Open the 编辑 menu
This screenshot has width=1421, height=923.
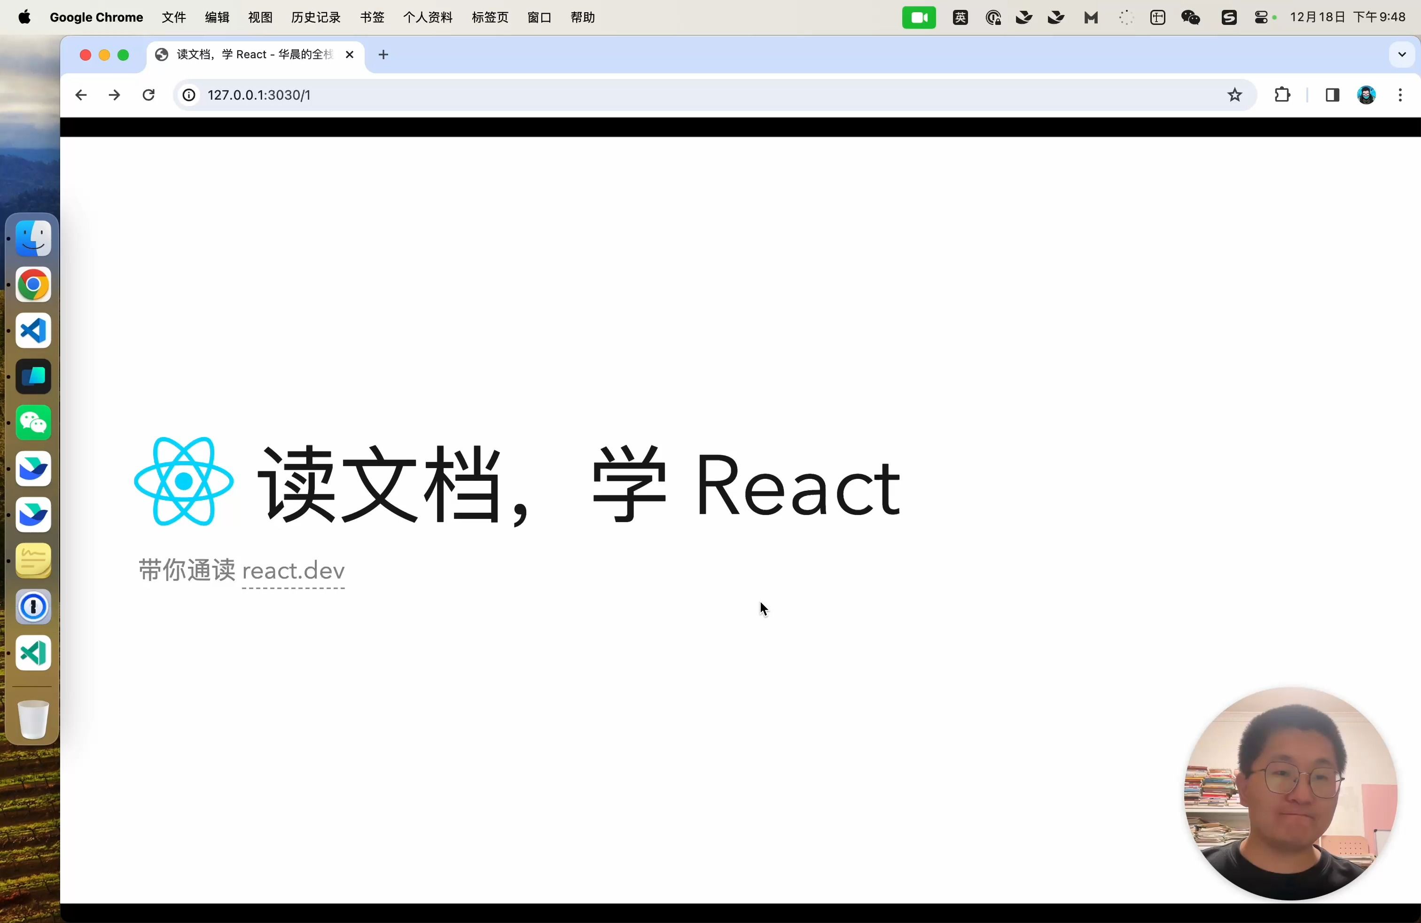tap(217, 17)
